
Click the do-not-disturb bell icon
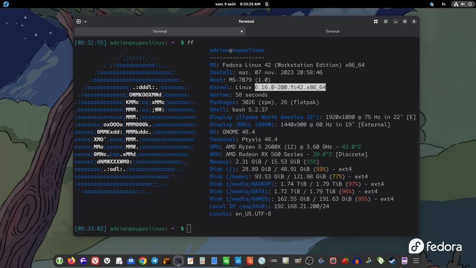coord(267,4)
